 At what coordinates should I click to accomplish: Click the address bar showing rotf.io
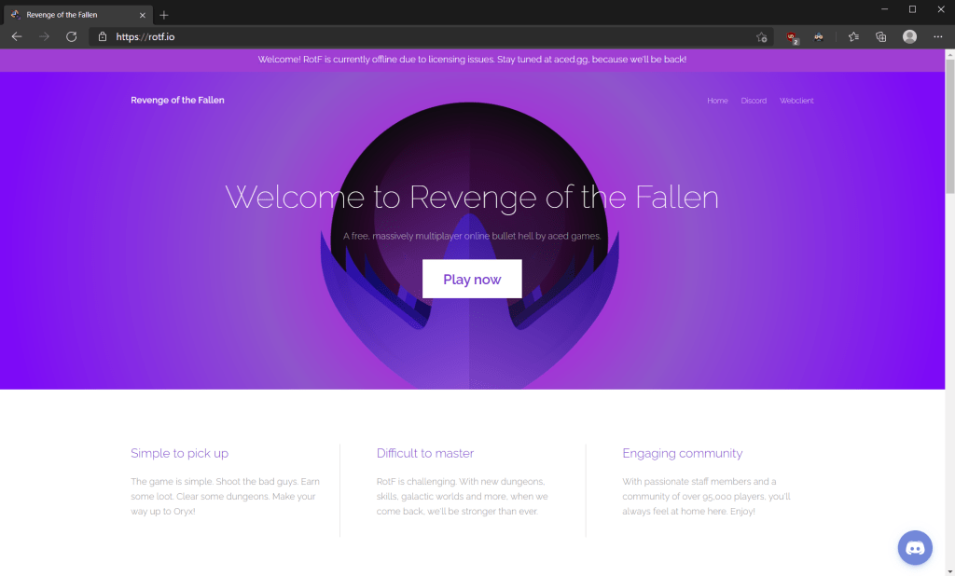[x=420, y=37]
